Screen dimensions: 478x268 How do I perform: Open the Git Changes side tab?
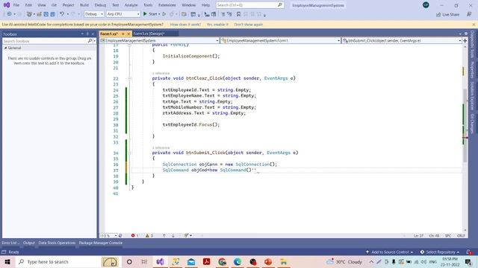click(472, 124)
